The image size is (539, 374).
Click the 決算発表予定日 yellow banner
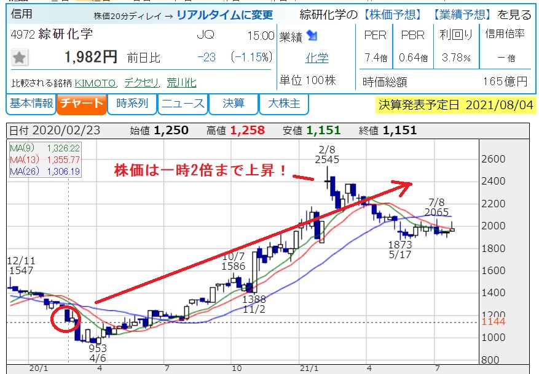pos(455,105)
